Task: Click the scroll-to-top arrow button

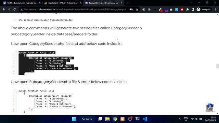Action: pos(209,108)
